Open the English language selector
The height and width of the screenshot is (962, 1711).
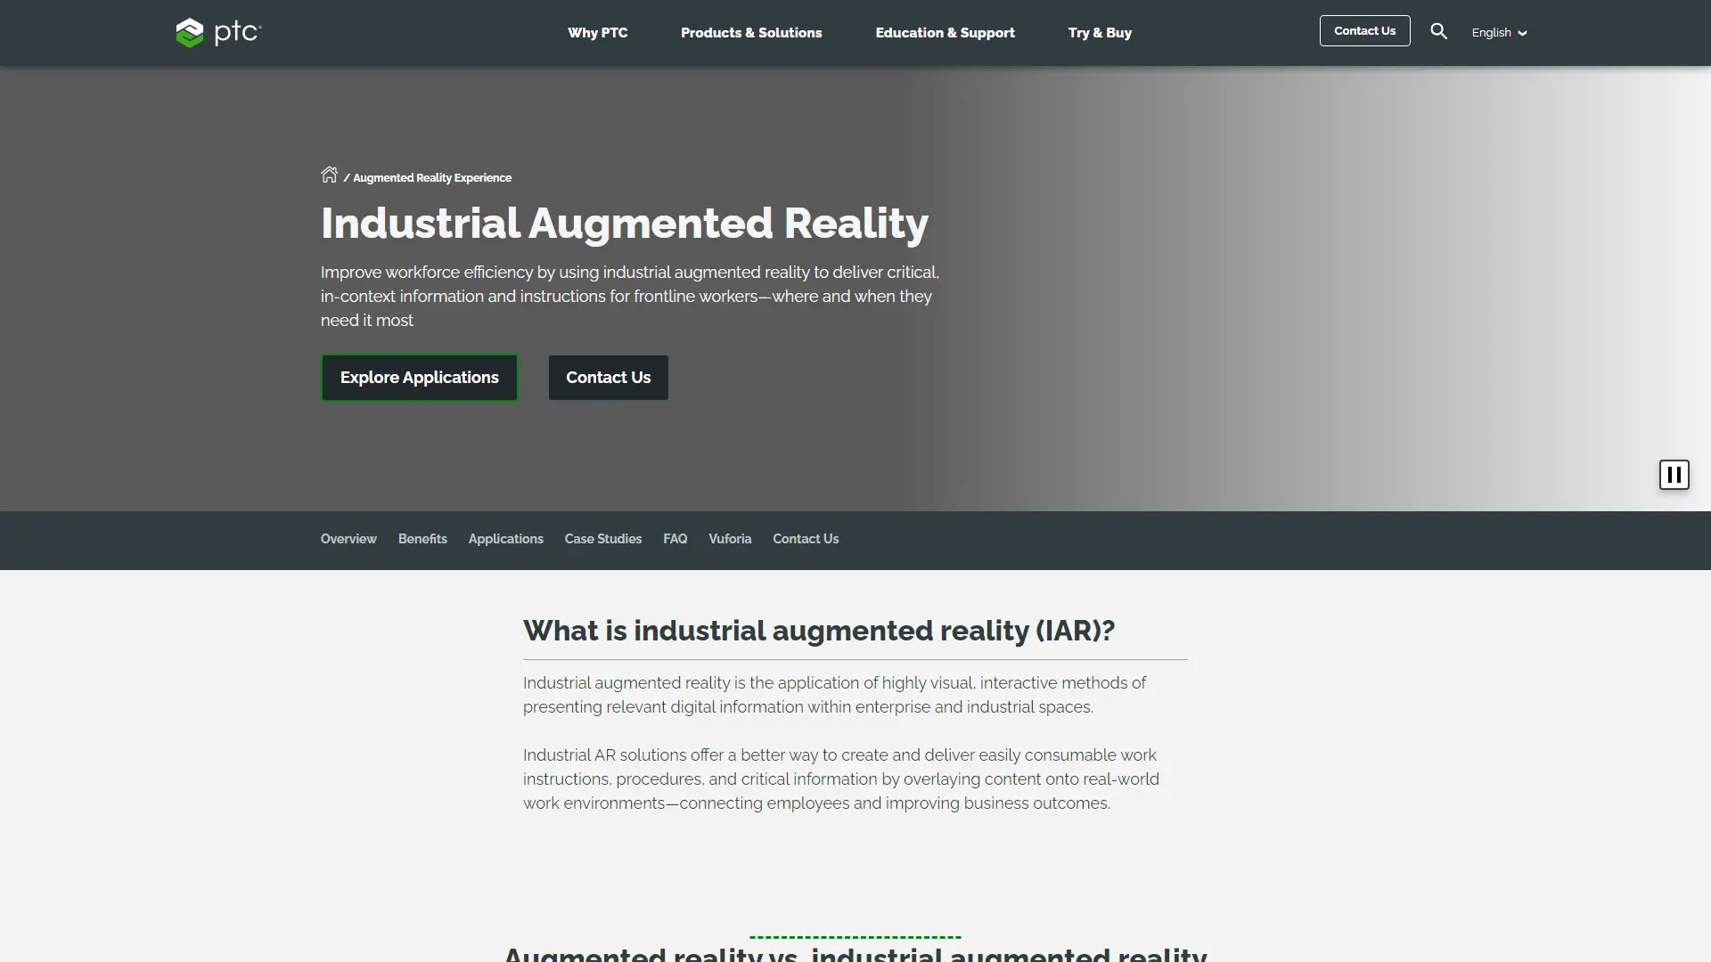click(1499, 32)
